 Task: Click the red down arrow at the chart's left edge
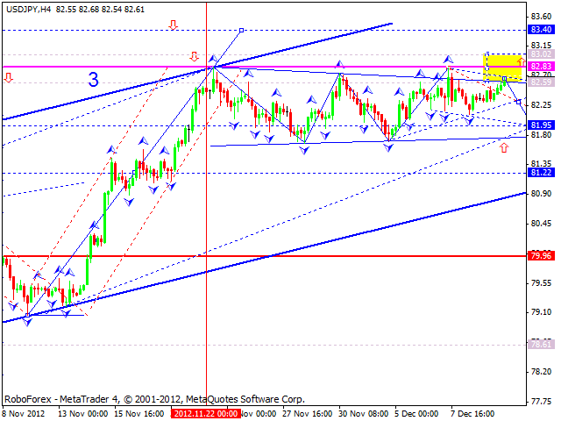[x=8, y=78]
